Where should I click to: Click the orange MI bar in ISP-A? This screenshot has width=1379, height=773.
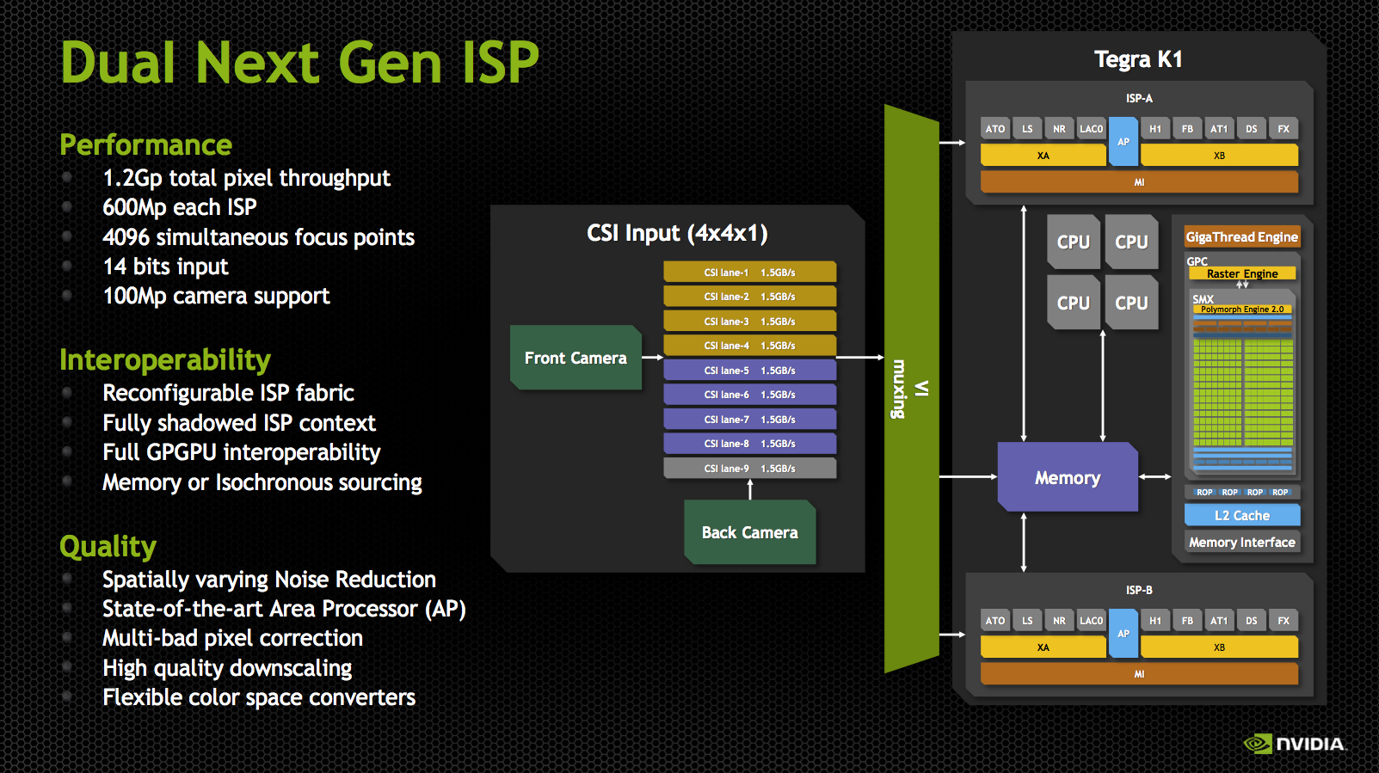tap(1139, 182)
